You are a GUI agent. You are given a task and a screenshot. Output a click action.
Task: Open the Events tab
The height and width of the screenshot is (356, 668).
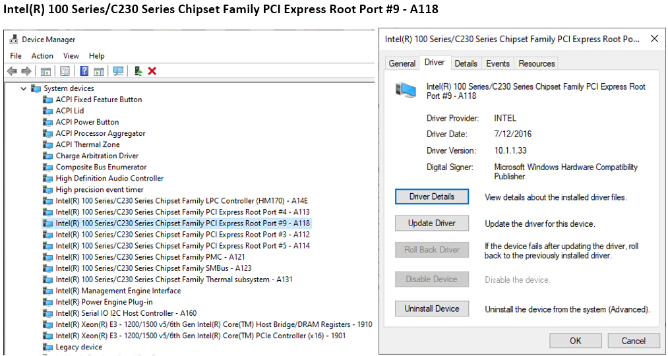(x=498, y=63)
